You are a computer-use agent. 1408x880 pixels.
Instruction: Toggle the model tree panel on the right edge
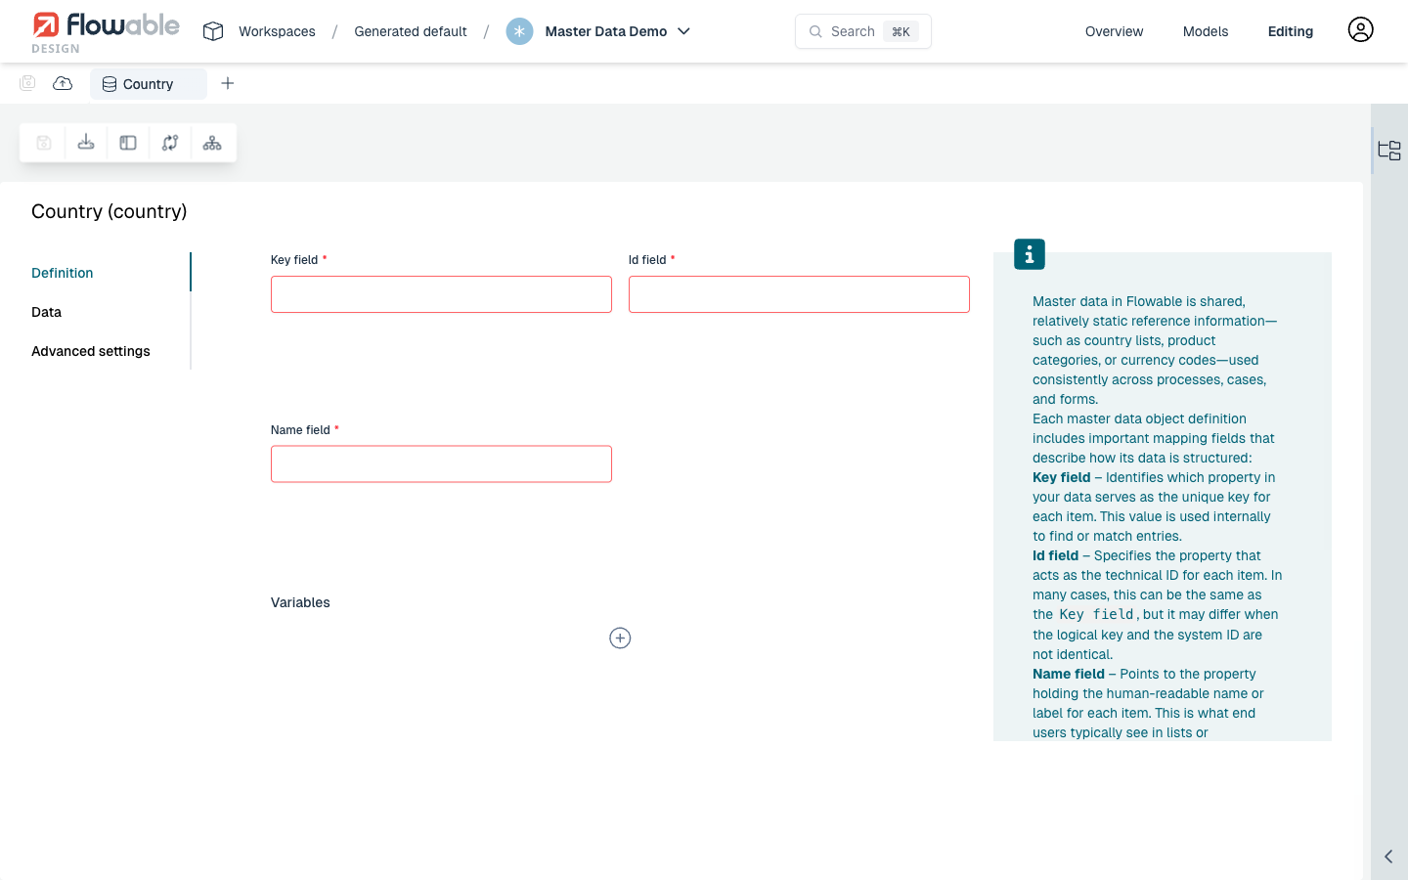(1388, 150)
